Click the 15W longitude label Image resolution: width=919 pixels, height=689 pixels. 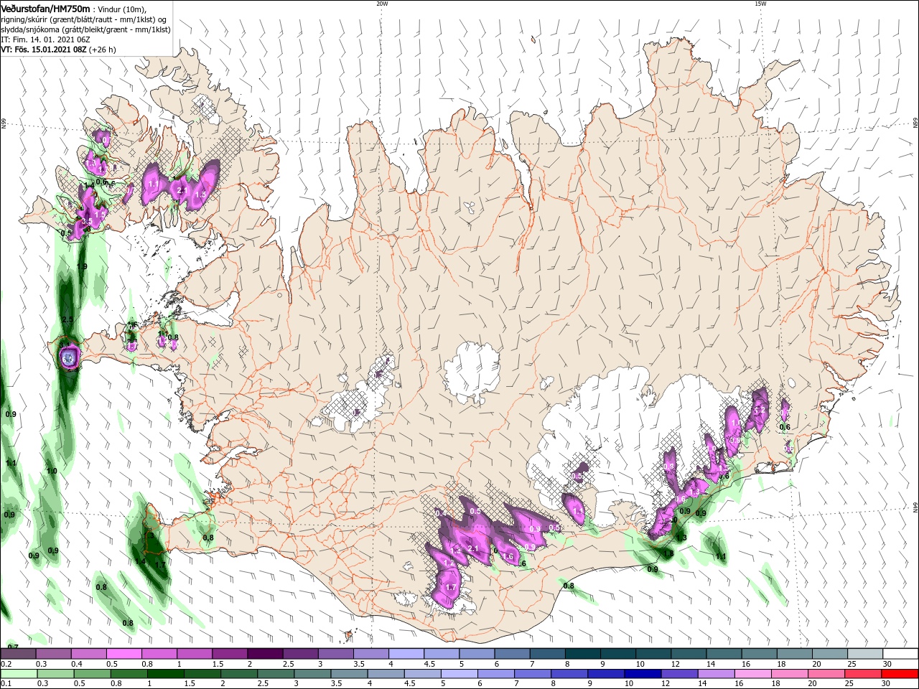coord(760,4)
